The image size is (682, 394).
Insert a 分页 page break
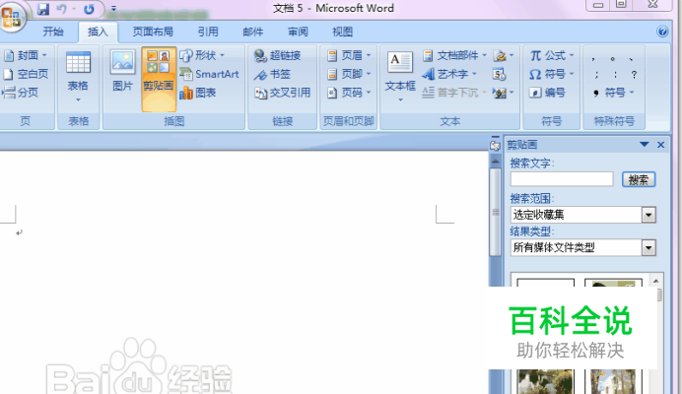[x=21, y=93]
